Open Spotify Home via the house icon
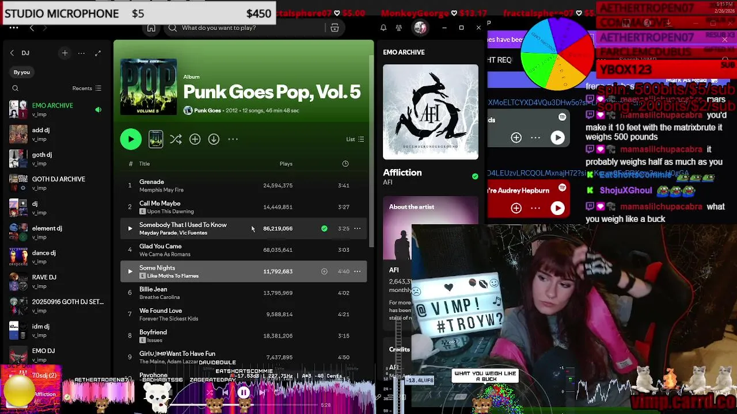737x414 pixels. 151,28
